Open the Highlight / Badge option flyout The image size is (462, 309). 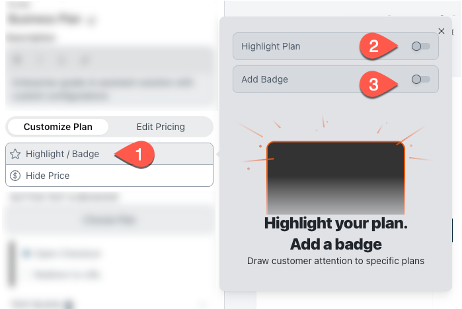click(x=63, y=154)
